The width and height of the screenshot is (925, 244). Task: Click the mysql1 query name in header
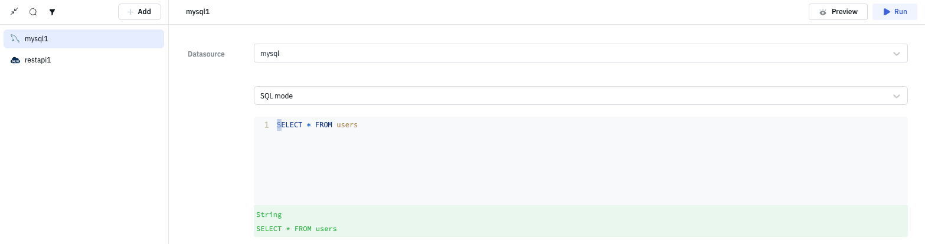pyautogui.click(x=198, y=12)
